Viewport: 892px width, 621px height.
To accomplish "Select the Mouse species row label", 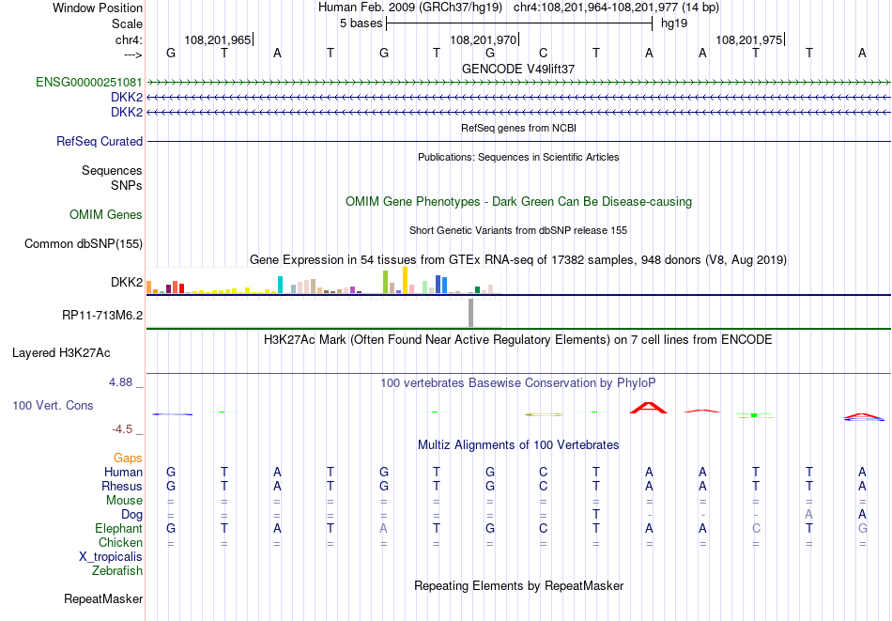I will click(124, 501).
